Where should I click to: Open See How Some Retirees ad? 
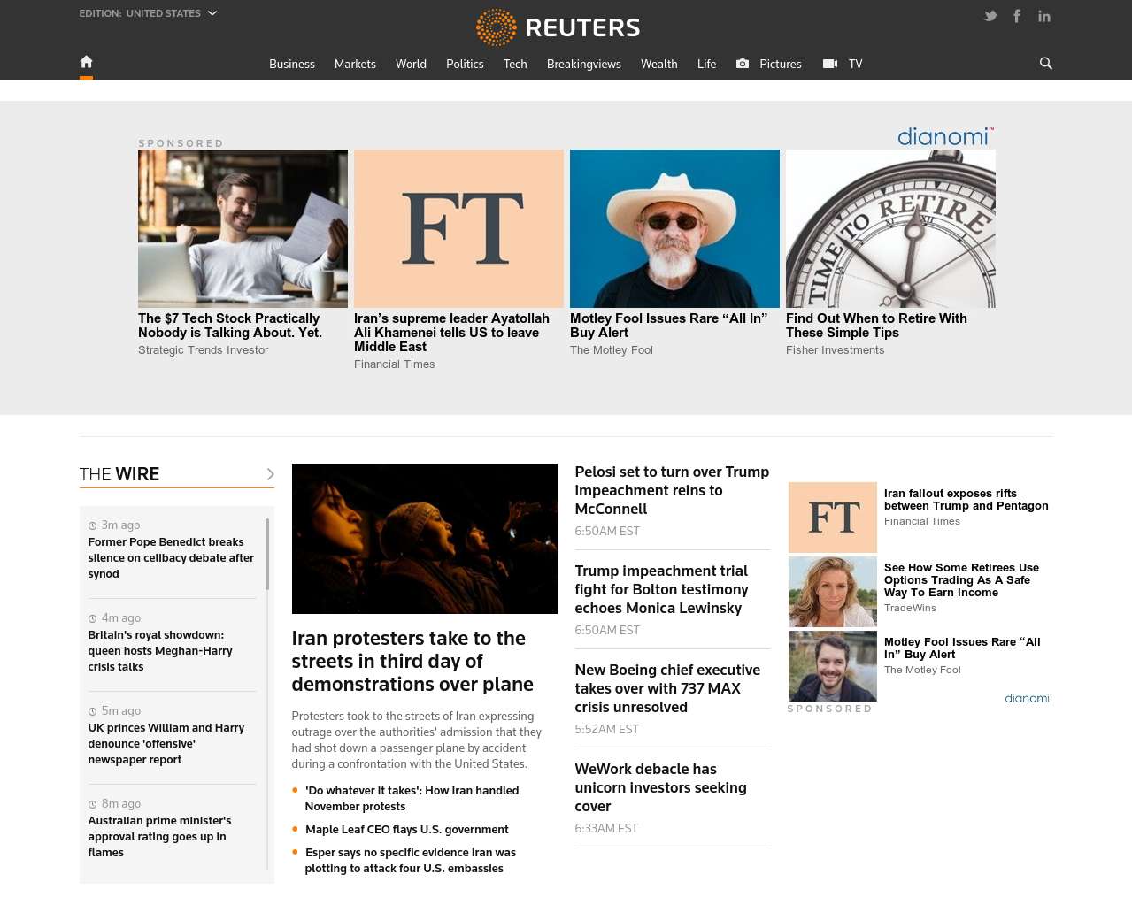point(961,580)
